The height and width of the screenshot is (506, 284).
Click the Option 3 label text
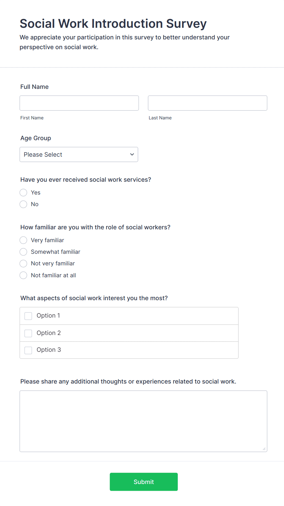coord(49,350)
